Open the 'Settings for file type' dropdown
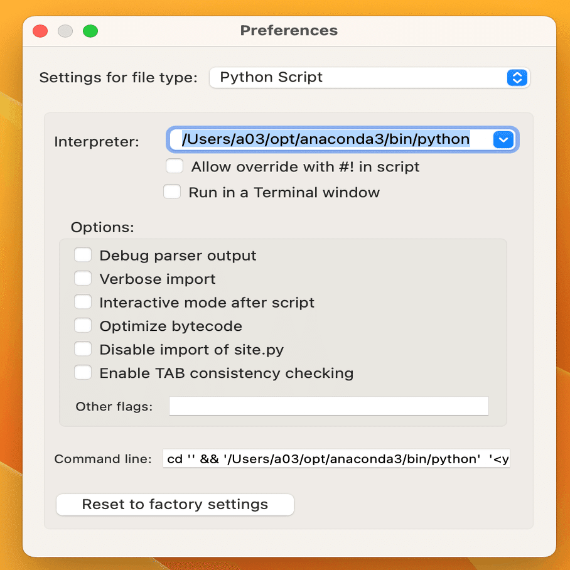 [x=516, y=77]
